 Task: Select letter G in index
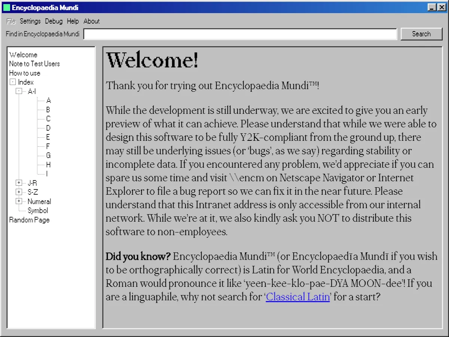coord(48,155)
